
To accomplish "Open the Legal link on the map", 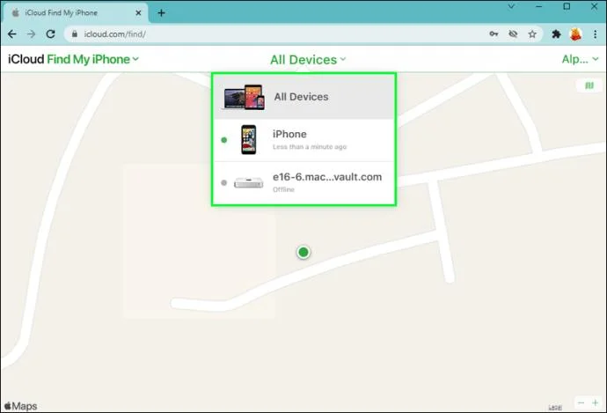I will click(x=555, y=407).
